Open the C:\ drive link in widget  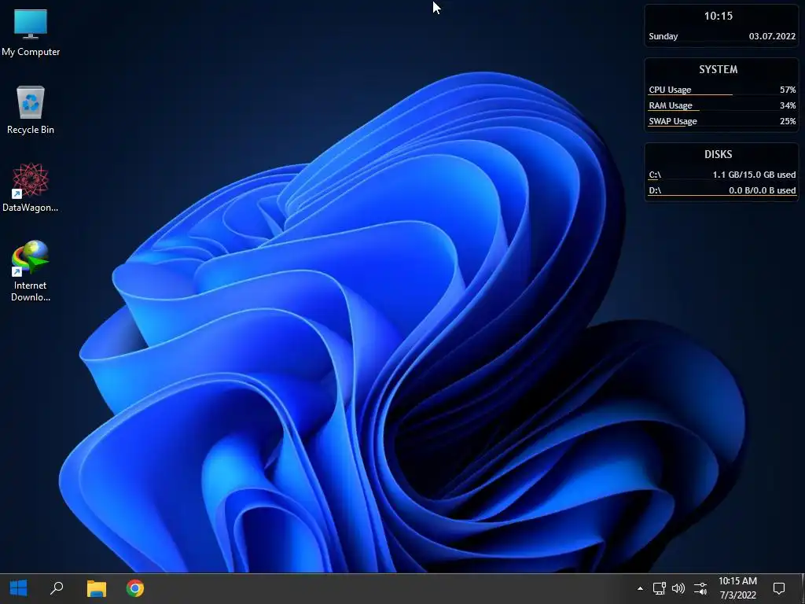pyautogui.click(x=655, y=175)
